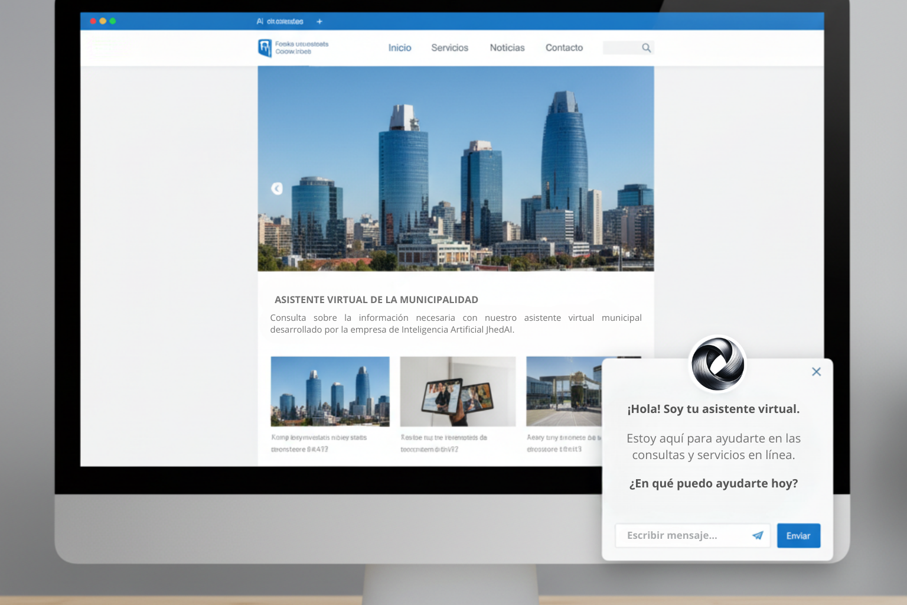Click the yellow traffic-light button
Image resolution: width=907 pixels, height=605 pixels.
pyautogui.click(x=103, y=20)
